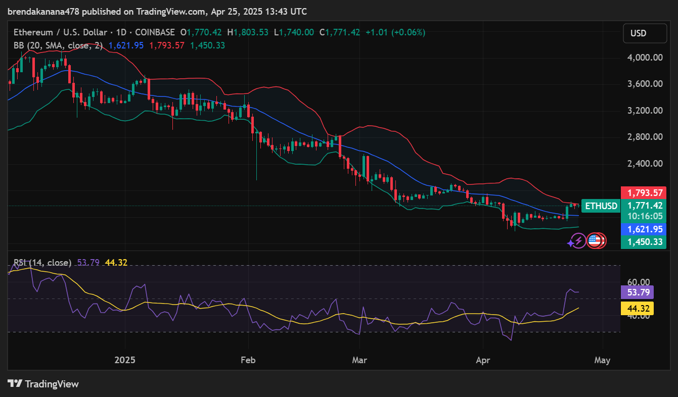Screen dimensions: 678x397
Task: Click the 2,800.00 price axis label
Action: pos(645,137)
